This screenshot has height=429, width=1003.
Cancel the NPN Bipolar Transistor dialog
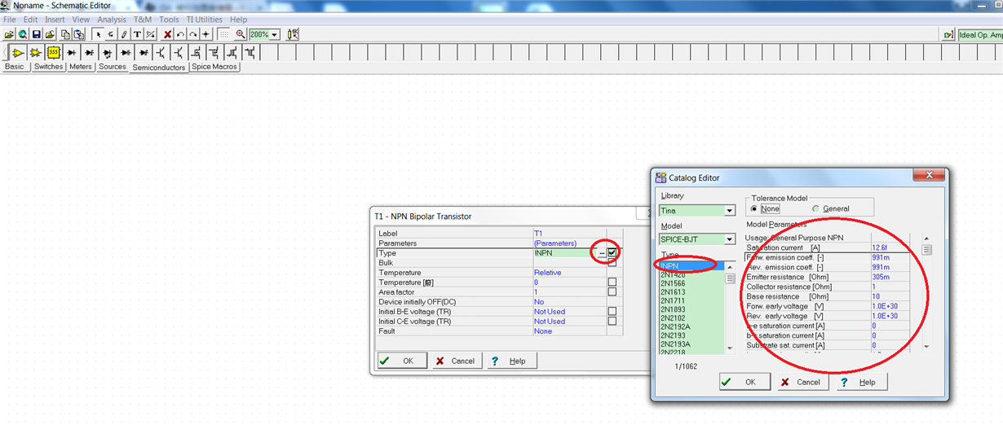click(456, 361)
